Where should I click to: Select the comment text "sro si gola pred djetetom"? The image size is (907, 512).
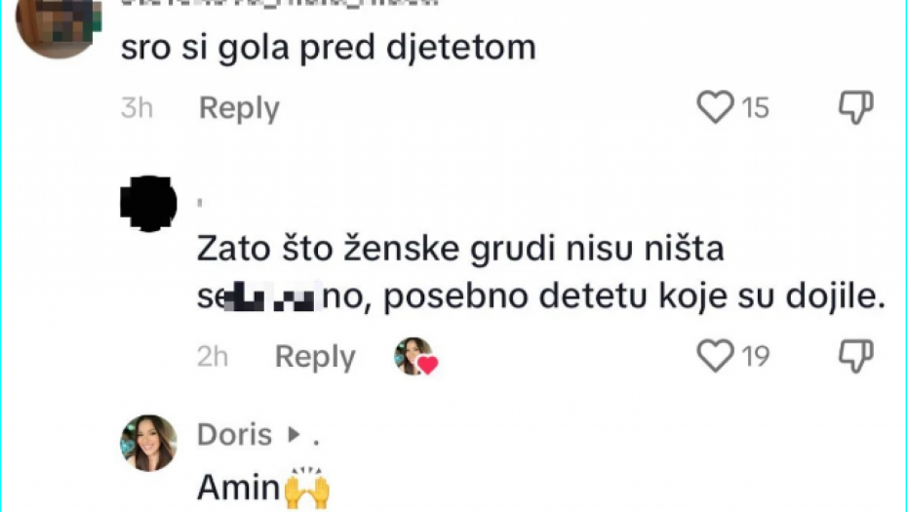(328, 49)
